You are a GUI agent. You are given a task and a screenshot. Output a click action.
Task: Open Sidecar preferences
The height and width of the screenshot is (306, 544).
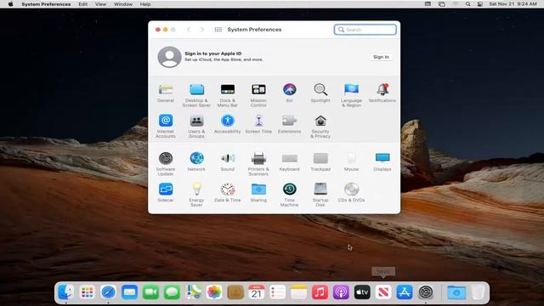coord(166,193)
